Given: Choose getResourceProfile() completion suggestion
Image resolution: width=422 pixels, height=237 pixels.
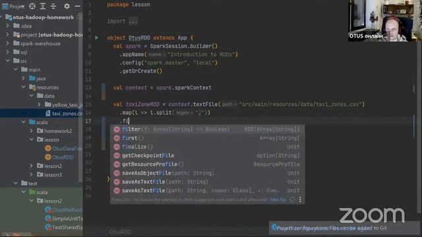Looking at the screenshot, I should click(207, 164).
